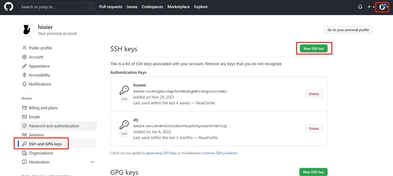The width and height of the screenshot is (393, 176).
Task: Click the Notifications sidebar bell icon
Action: point(25,84)
